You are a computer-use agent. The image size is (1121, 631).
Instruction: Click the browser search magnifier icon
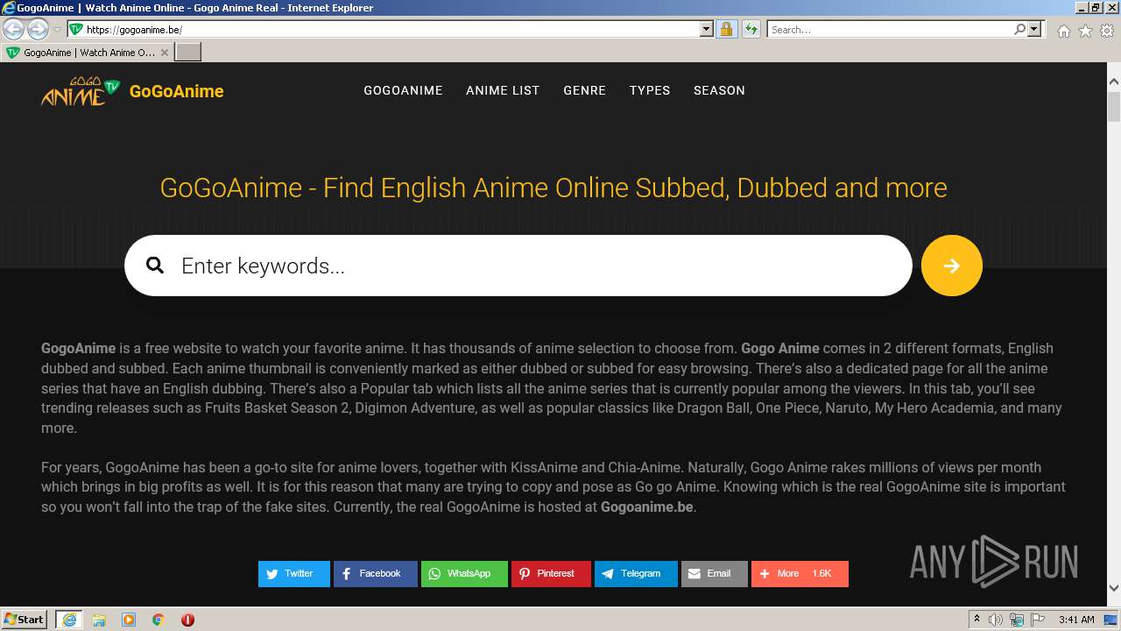click(x=1019, y=29)
